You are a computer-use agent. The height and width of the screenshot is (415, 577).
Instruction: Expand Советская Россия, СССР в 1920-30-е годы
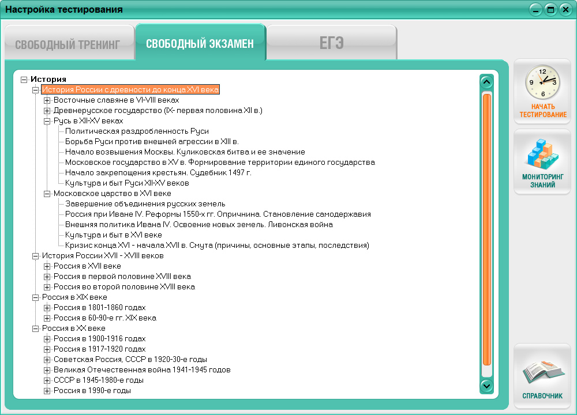[47, 360]
